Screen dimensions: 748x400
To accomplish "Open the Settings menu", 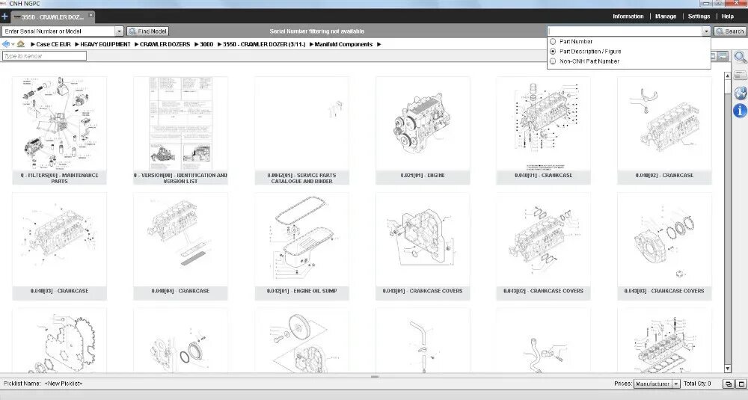I will [699, 16].
